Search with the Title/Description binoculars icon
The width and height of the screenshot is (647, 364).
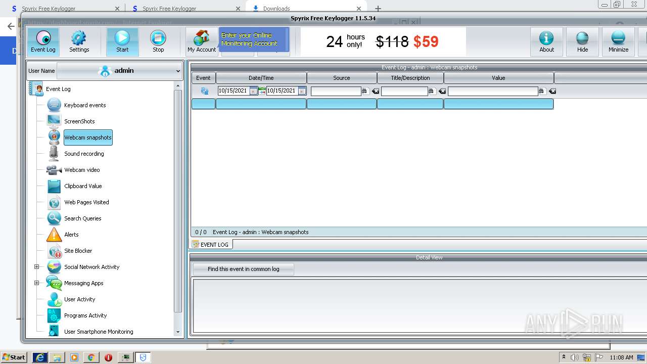coord(432,91)
